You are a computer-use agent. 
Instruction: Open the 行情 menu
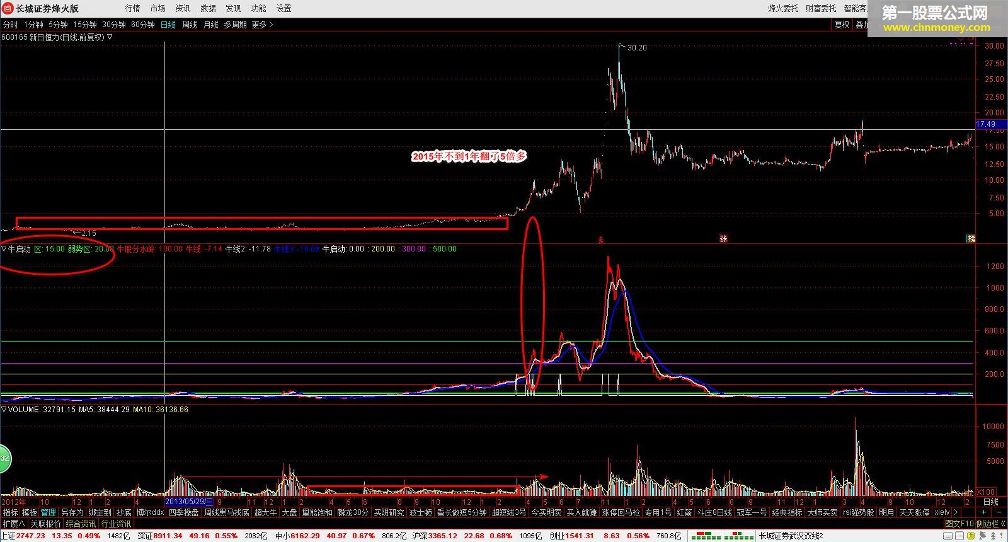132,8
